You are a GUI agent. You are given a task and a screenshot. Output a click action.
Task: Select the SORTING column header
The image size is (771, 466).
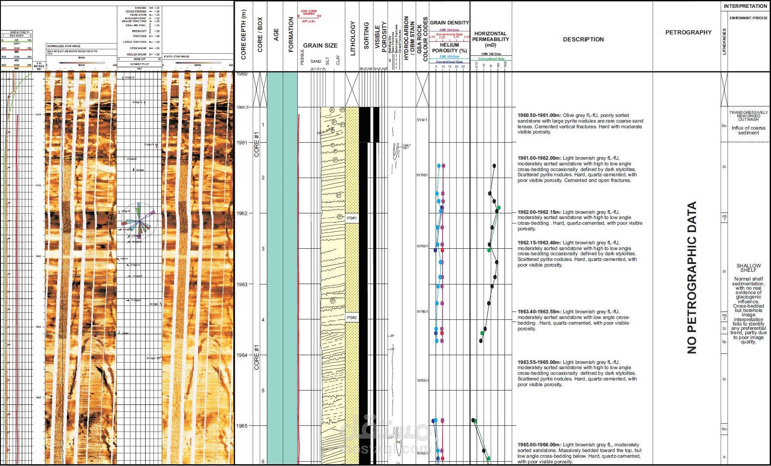pos(366,36)
